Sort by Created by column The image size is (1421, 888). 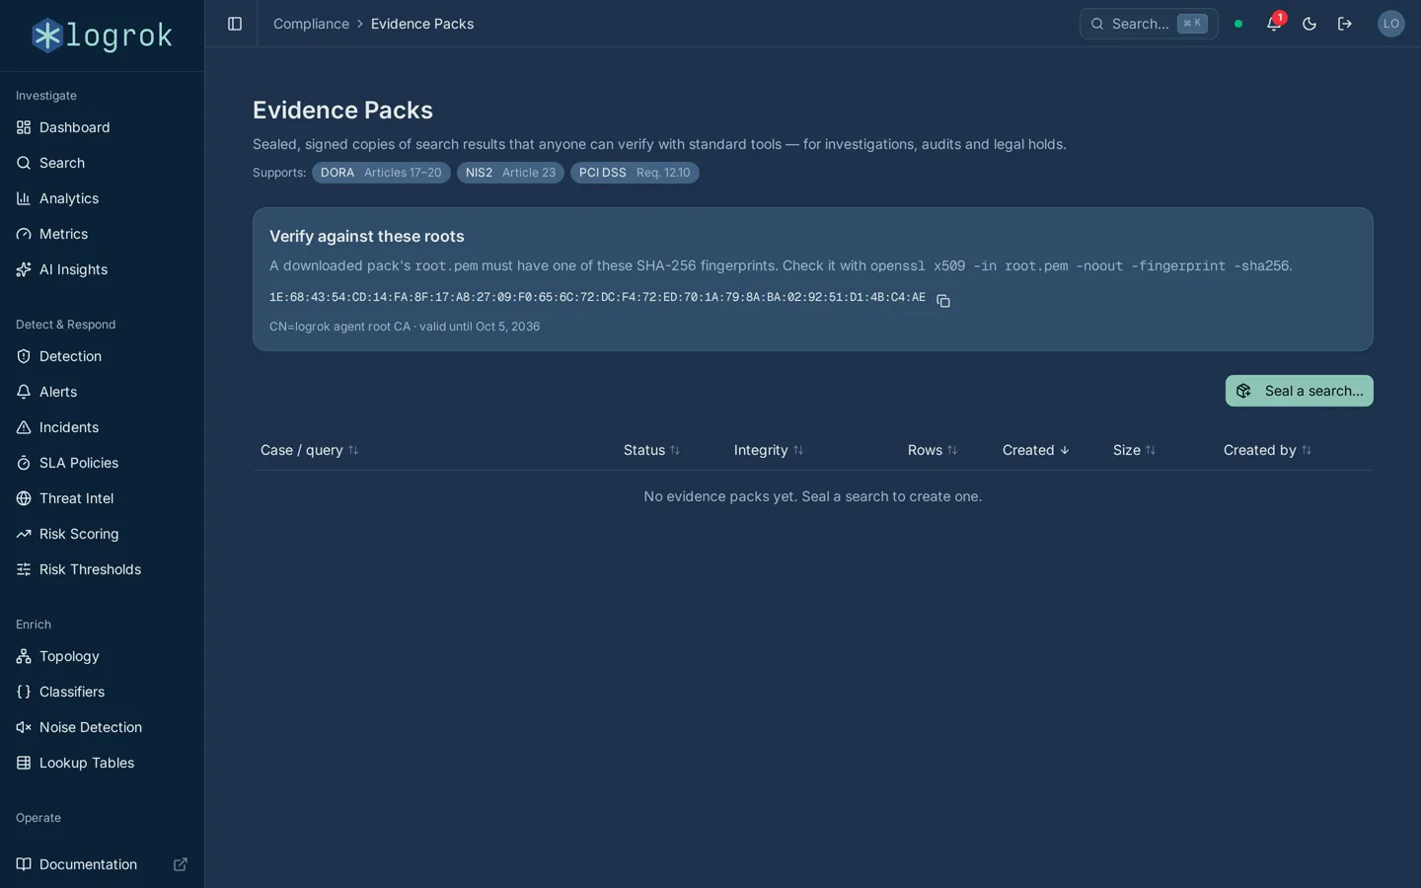[1267, 450]
